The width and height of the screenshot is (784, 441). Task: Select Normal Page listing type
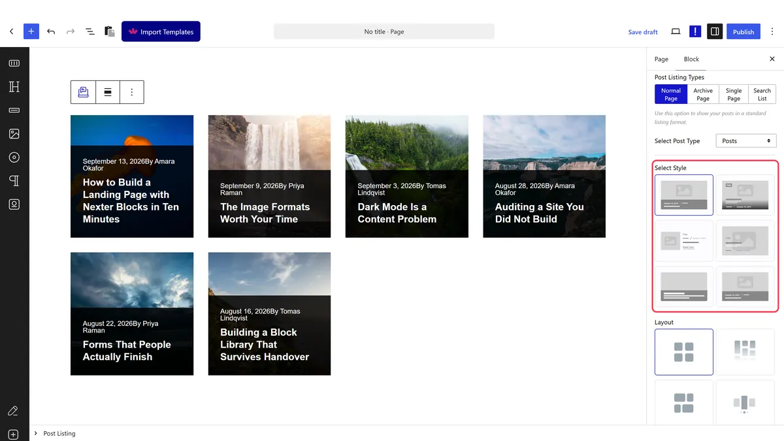coord(671,94)
